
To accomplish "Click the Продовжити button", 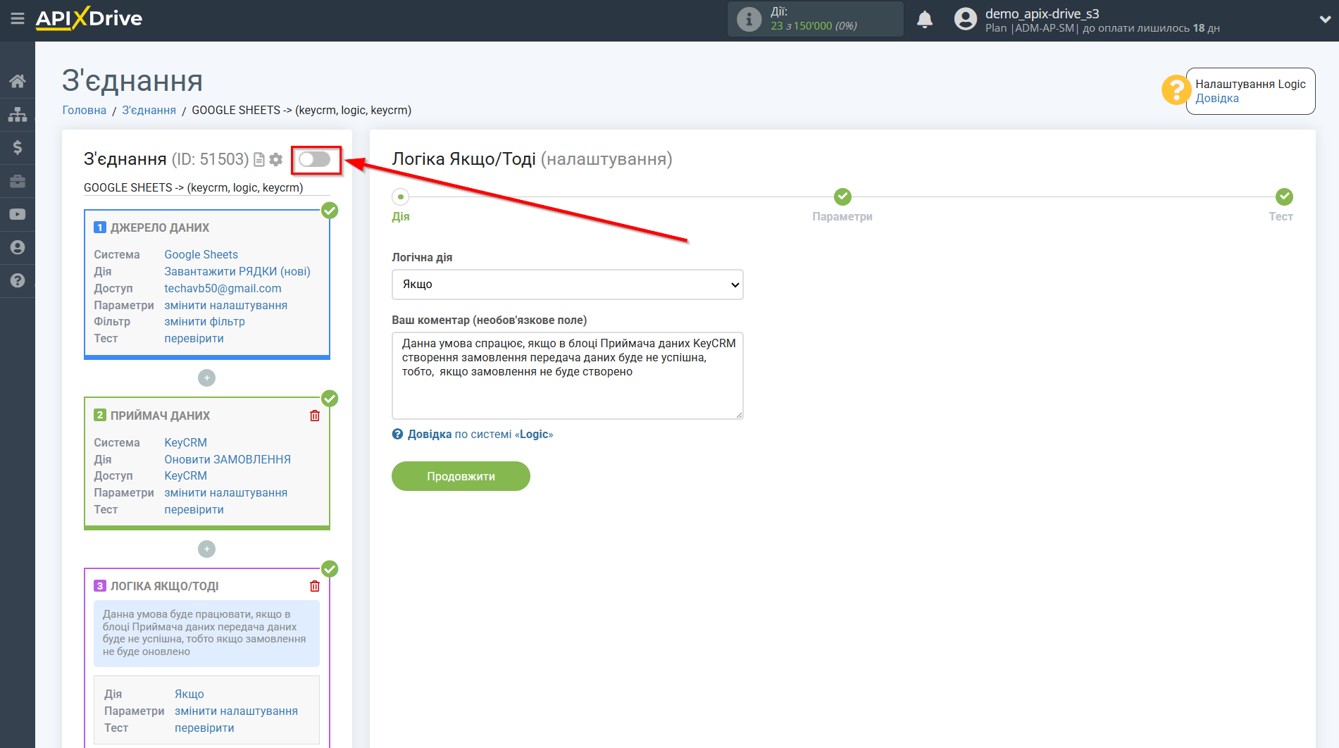I will click(461, 476).
